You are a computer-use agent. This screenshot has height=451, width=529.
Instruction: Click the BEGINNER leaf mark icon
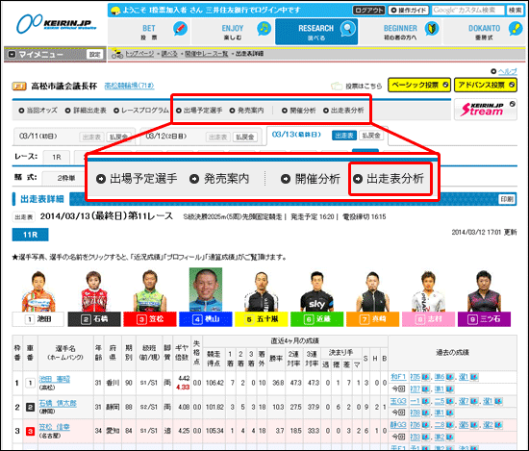tap(431, 29)
